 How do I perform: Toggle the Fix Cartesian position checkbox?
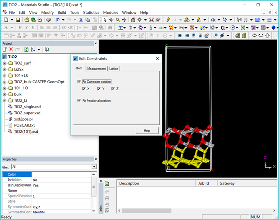(79, 82)
